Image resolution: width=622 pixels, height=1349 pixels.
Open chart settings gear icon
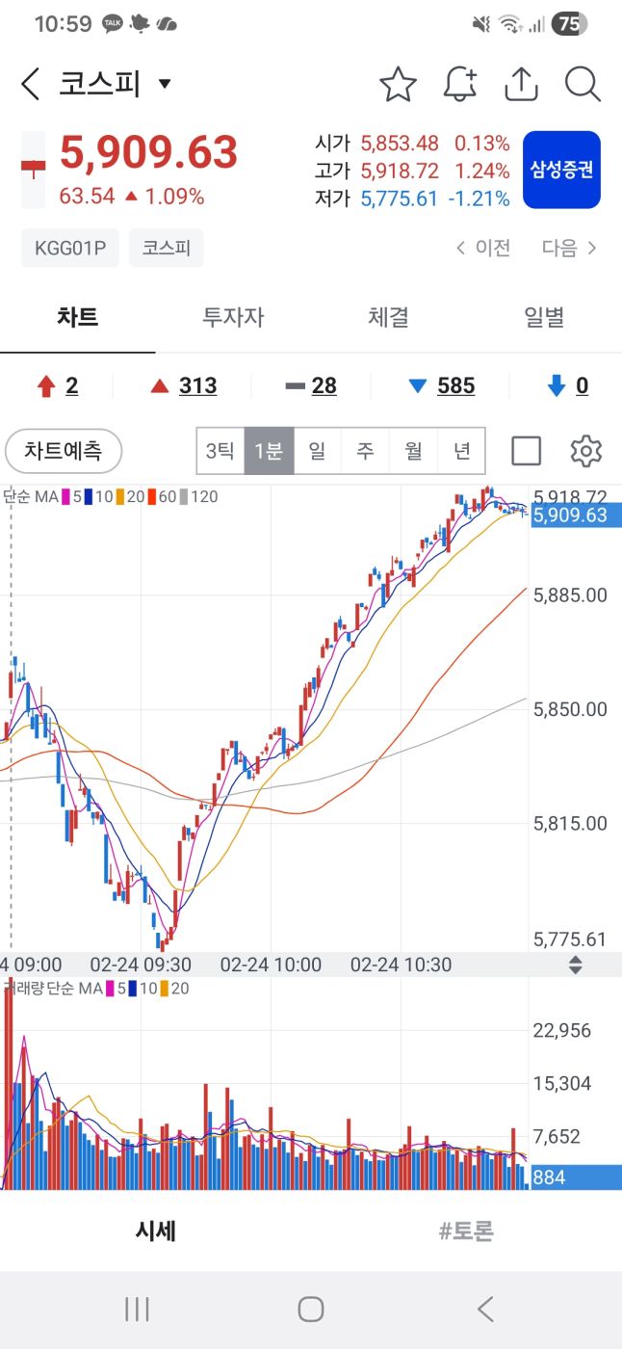point(585,451)
